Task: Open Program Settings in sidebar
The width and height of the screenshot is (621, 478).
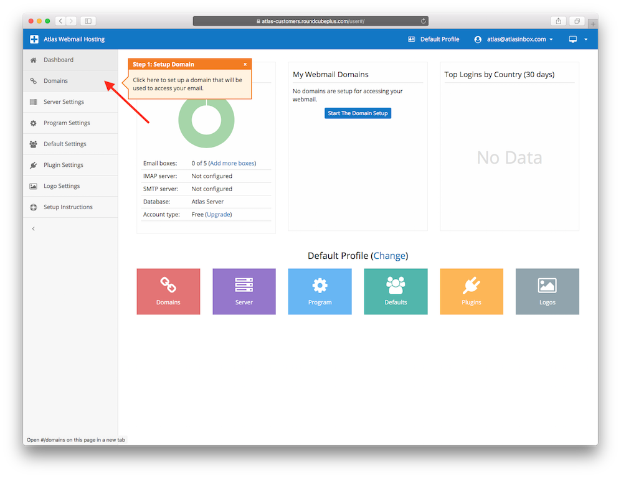Action: coord(70,123)
